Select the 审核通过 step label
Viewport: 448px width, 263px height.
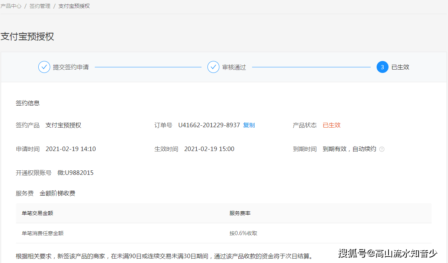(x=234, y=67)
